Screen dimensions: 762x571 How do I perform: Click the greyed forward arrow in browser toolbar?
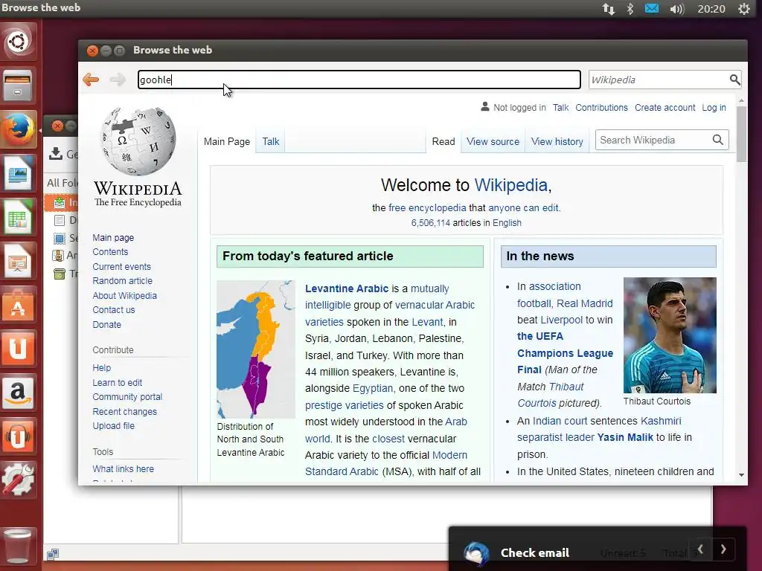[117, 79]
